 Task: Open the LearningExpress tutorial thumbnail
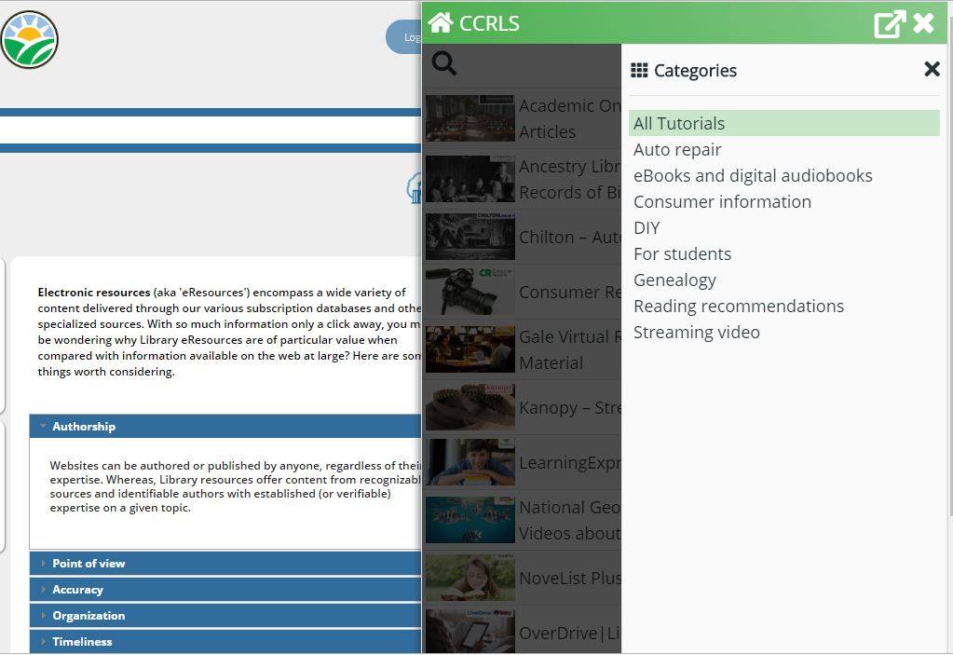[470, 462]
